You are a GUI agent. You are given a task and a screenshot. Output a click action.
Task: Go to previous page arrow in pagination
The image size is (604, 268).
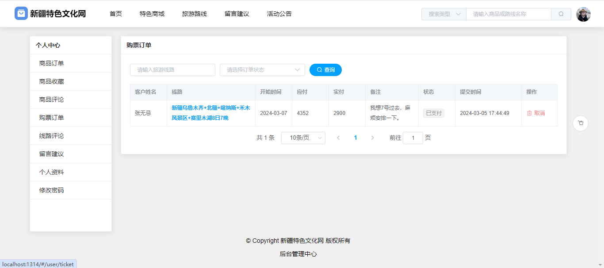click(x=338, y=138)
